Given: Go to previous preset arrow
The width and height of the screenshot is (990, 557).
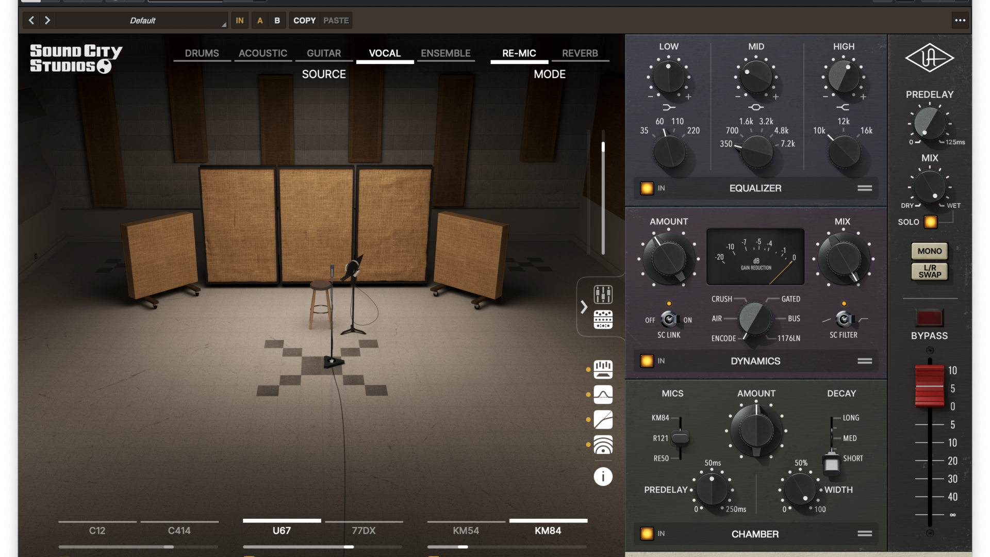Looking at the screenshot, I should click(31, 20).
